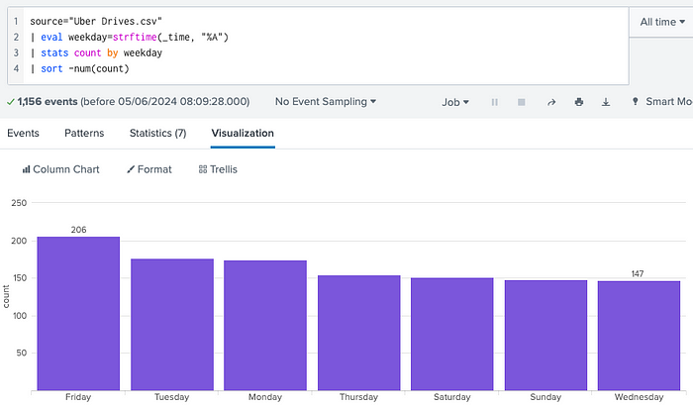Select the Thursday column bar
Viewport: 693px width, 408px height.
pos(358,333)
